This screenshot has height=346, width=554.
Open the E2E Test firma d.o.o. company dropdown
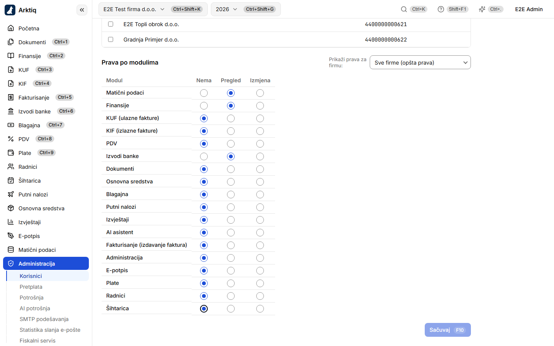point(153,9)
